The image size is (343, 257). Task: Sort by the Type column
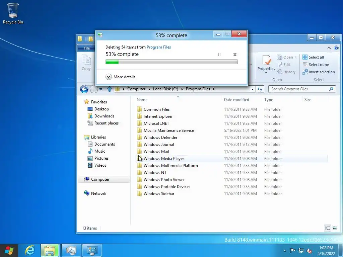[x=282, y=100]
